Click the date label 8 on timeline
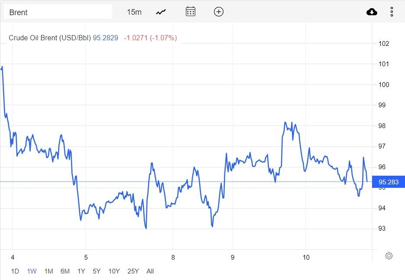 (173, 257)
